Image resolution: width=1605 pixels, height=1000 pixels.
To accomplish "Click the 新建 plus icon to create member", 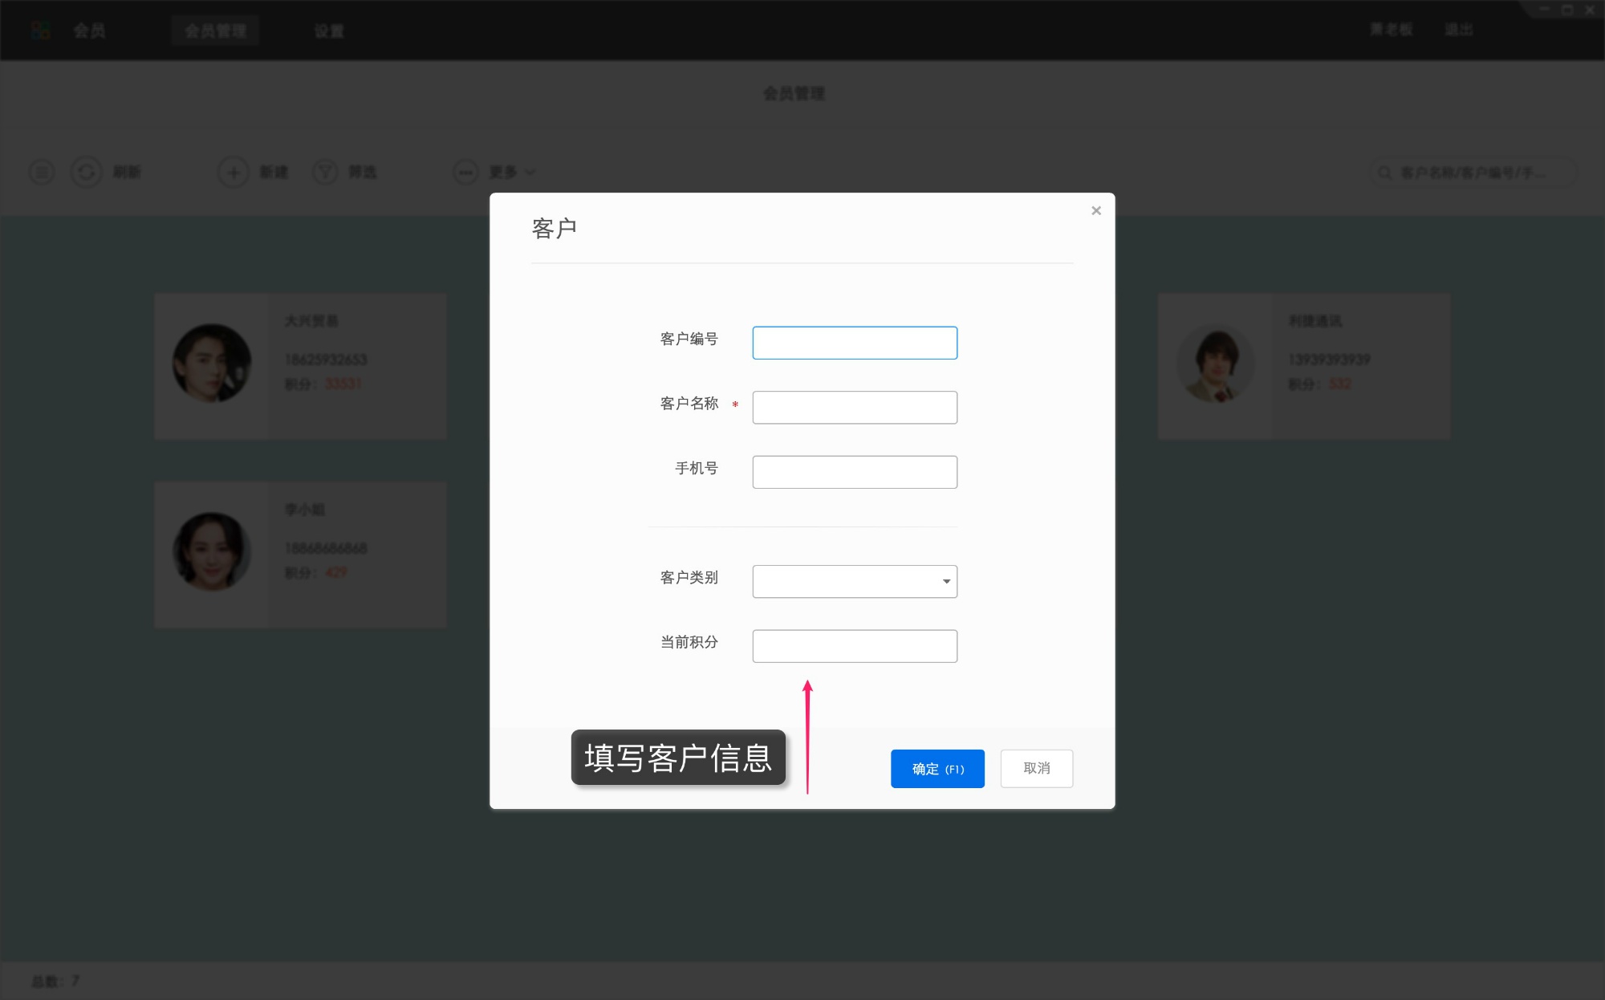I will [x=233, y=172].
